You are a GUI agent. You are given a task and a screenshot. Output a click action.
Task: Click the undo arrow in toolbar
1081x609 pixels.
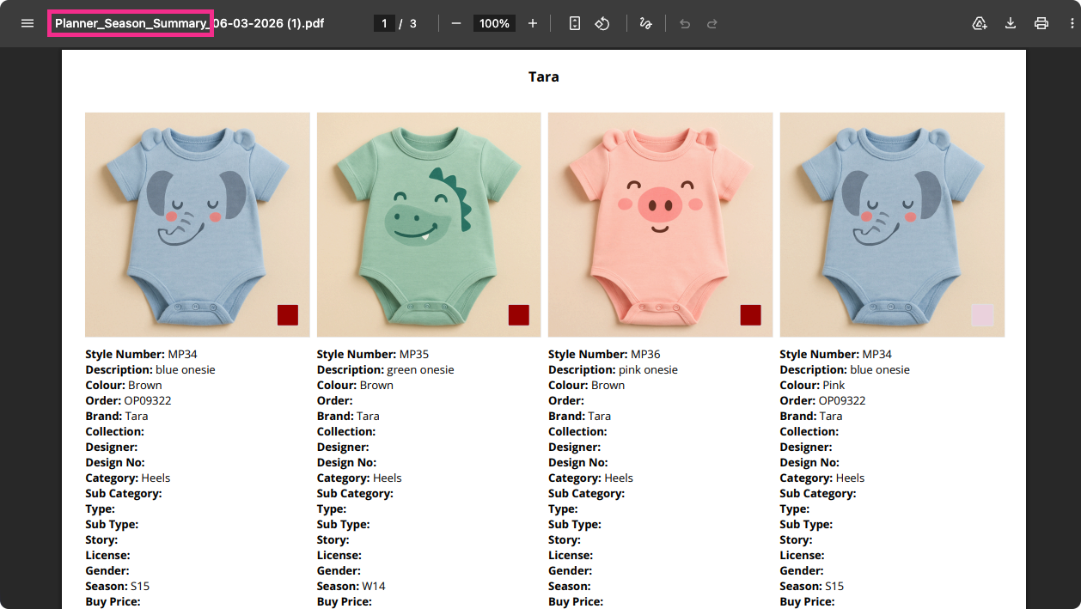click(x=685, y=23)
